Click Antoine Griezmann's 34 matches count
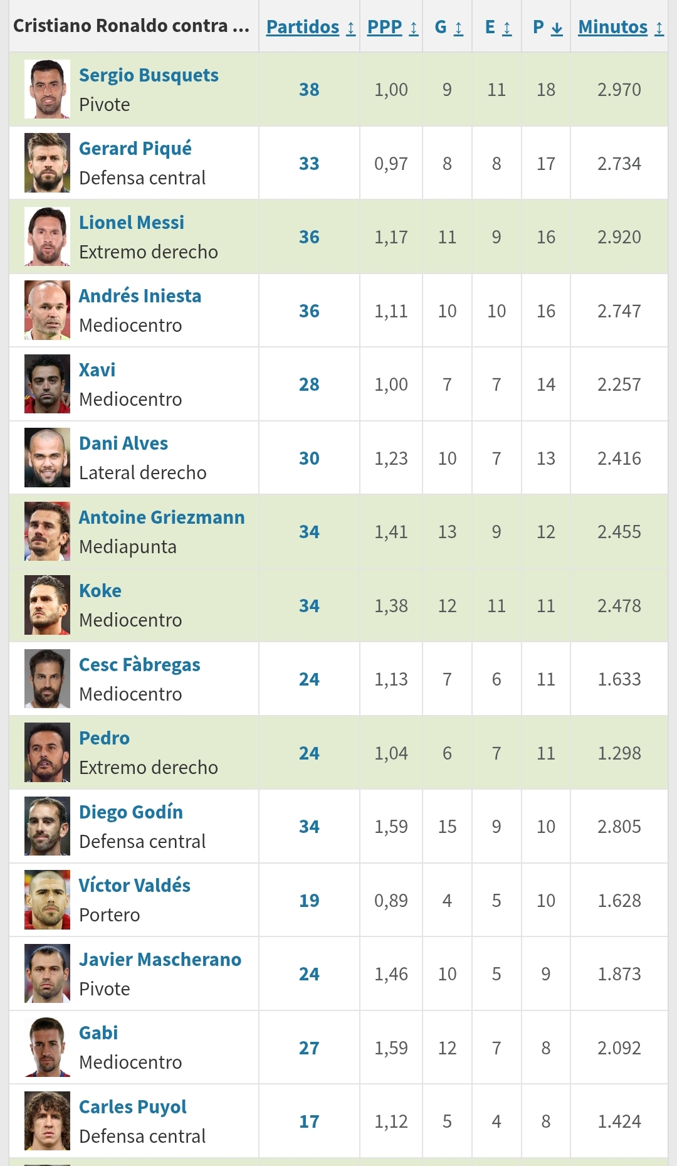Viewport: 677px width, 1166px height. (309, 532)
